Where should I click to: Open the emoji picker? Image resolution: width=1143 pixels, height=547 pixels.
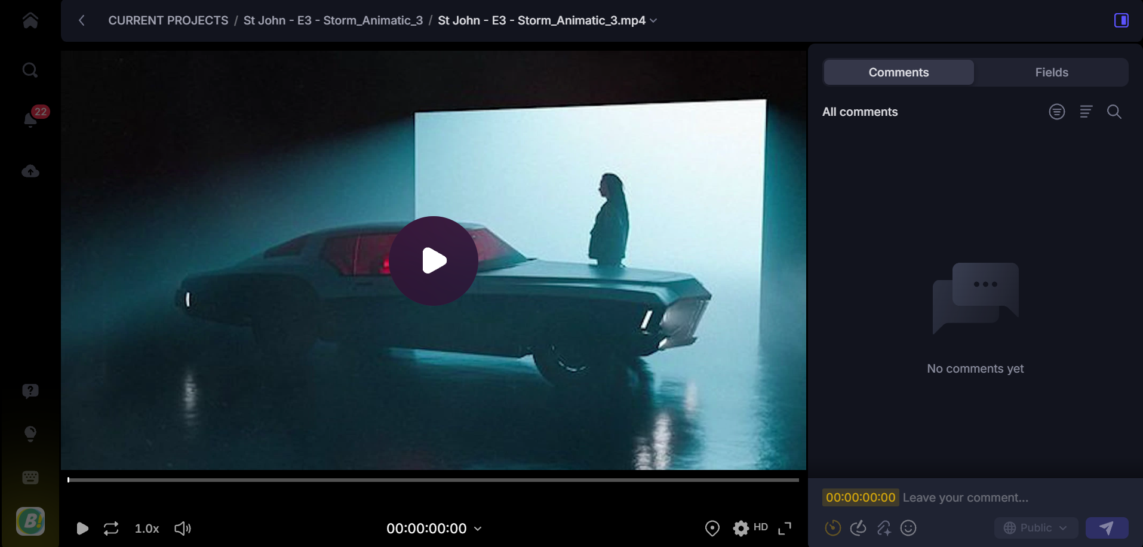coord(908,528)
